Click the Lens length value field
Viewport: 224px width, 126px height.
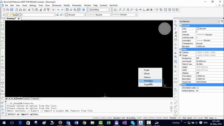click(209, 61)
